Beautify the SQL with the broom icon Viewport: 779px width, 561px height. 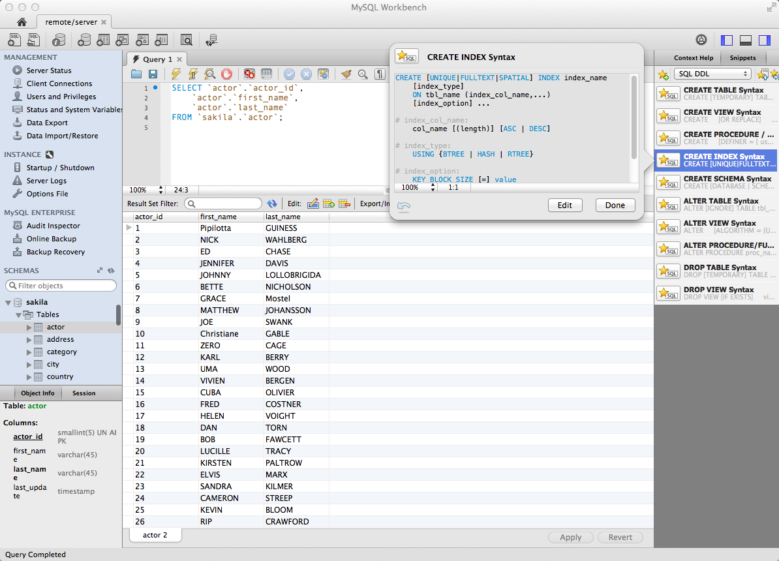(x=346, y=74)
